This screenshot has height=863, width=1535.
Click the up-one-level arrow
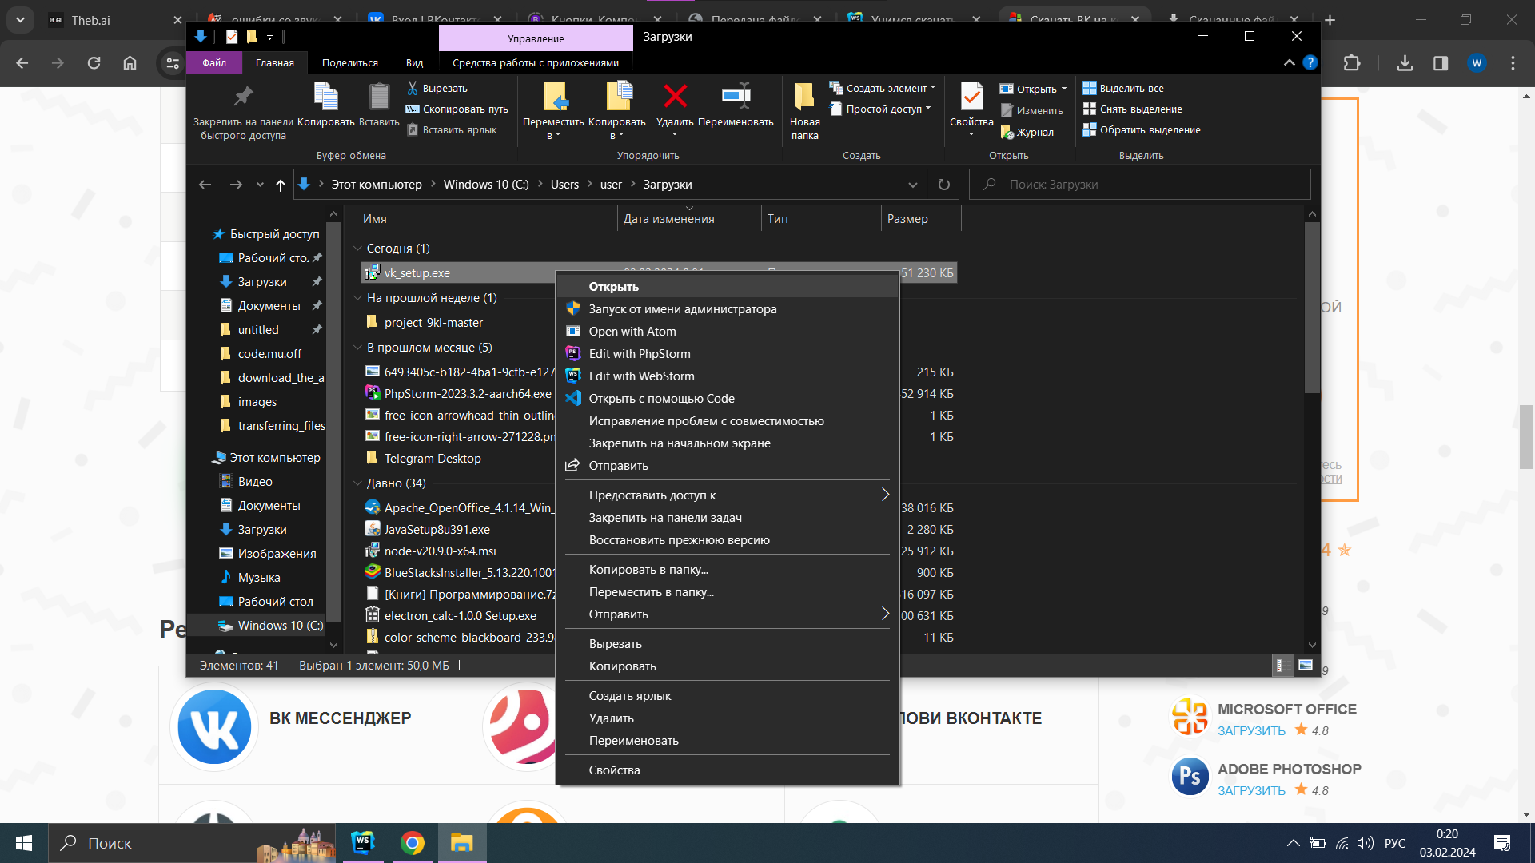point(280,185)
